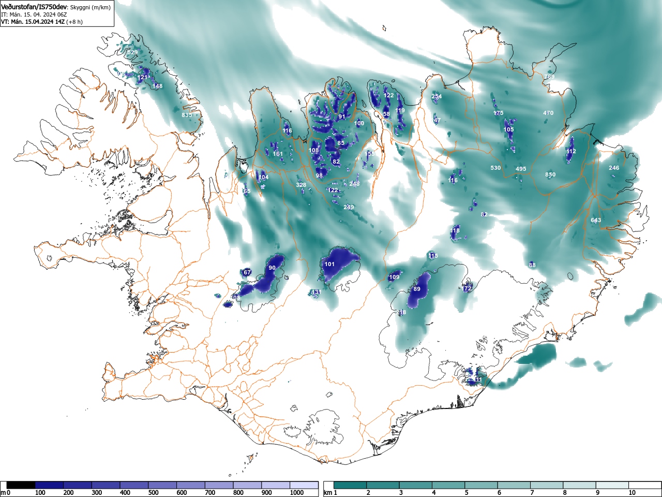Click the visibility value '91' on the map
662x497 pixels.
point(342,117)
